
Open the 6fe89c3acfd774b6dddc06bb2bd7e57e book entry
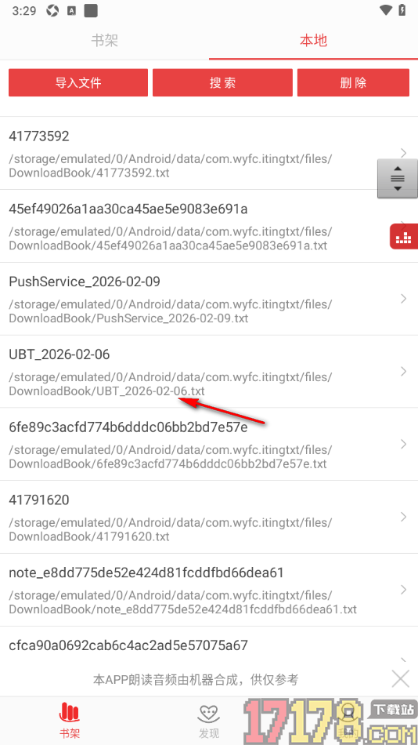pyautogui.click(x=209, y=444)
